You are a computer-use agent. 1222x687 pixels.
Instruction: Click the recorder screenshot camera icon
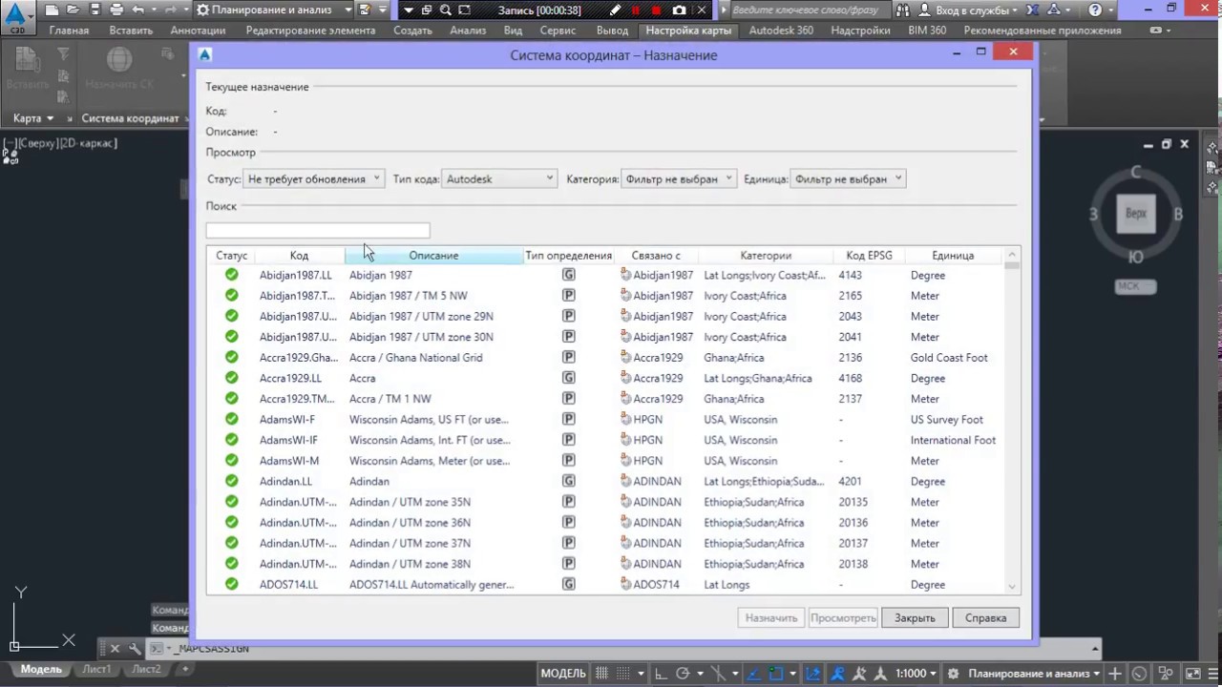pyautogui.click(x=679, y=10)
